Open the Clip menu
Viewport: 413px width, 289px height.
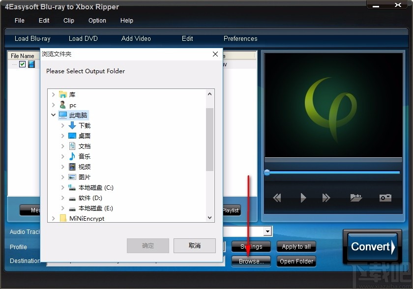(68, 21)
